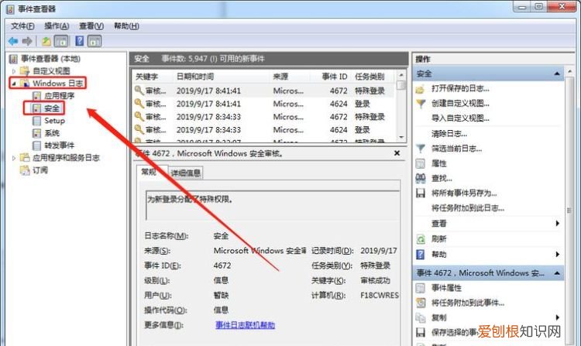Toggle the show/hide console tree icon
This screenshot has width=581, height=346.
pos(61,41)
